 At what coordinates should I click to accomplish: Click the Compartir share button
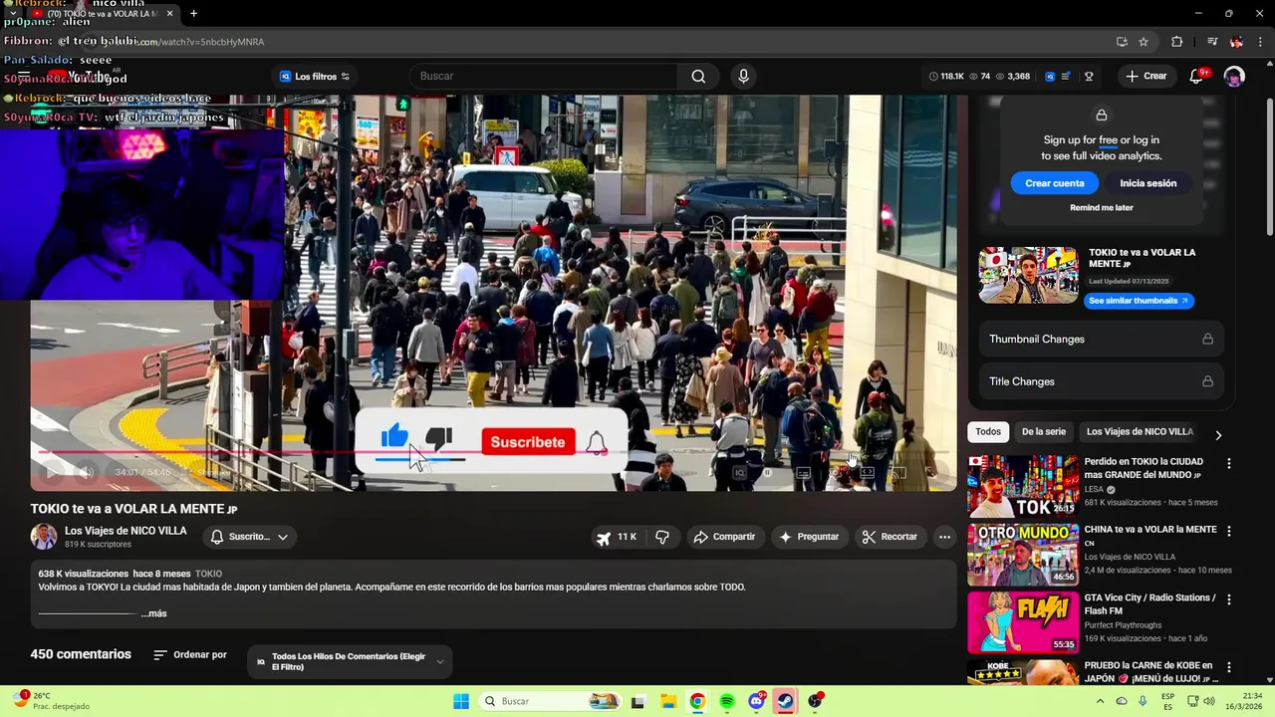pyautogui.click(x=724, y=537)
